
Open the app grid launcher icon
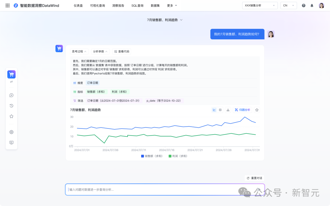(x=8, y=5)
